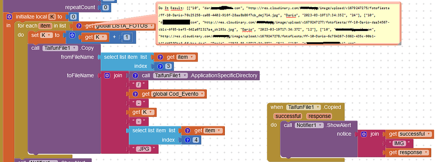Edit index number 3 value
435x162 pixels.
pos(169,66)
